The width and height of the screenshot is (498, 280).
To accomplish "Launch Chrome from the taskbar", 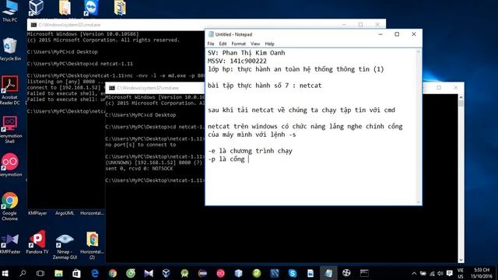I will [x=112, y=273].
